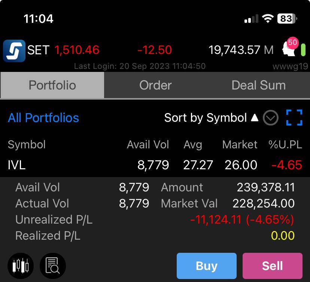Screen dimensions: 310x282
Task: Toggle sort direction triangle next to Symbol
Action: (255, 118)
